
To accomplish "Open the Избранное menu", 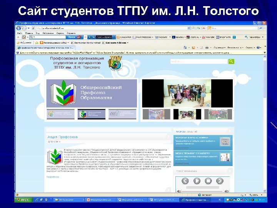I will click(48, 33).
